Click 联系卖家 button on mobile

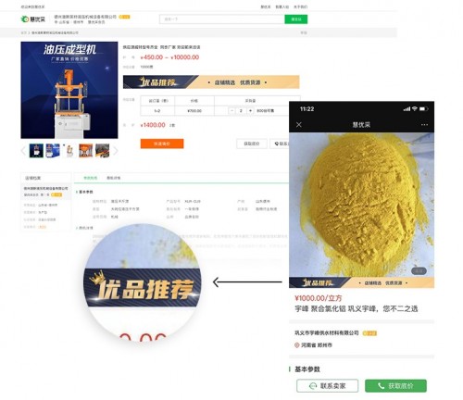(x=327, y=386)
